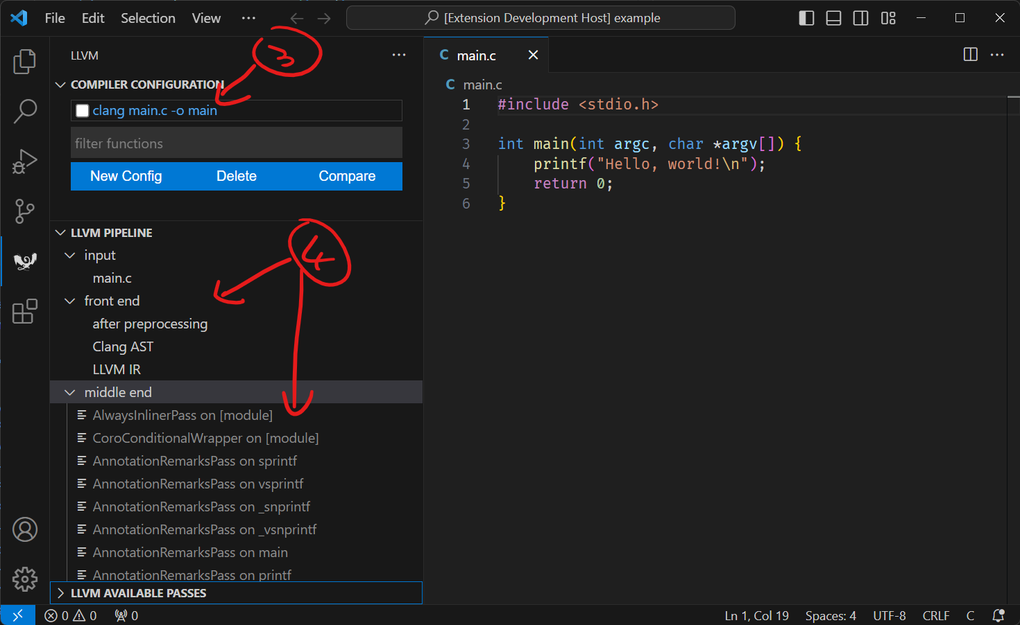Image resolution: width=1020 pixels, height=625 pixels.
Task: Toggle secondary side bar layout icon
Action: click(x=860, y=18)
